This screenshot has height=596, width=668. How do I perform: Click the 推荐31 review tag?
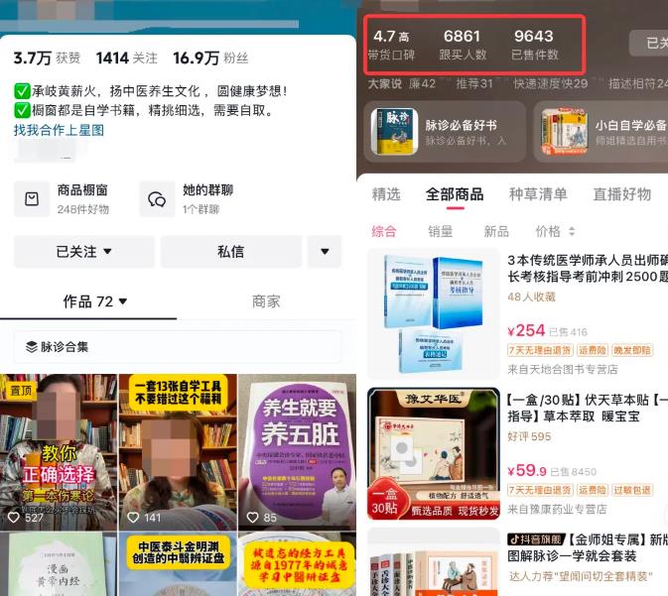474,83
